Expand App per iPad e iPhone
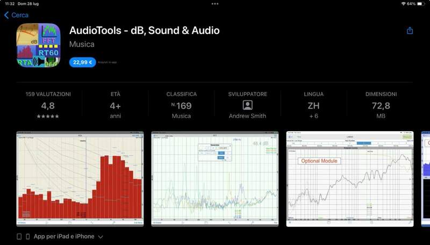The image size is (430, 245). (64, 236)
